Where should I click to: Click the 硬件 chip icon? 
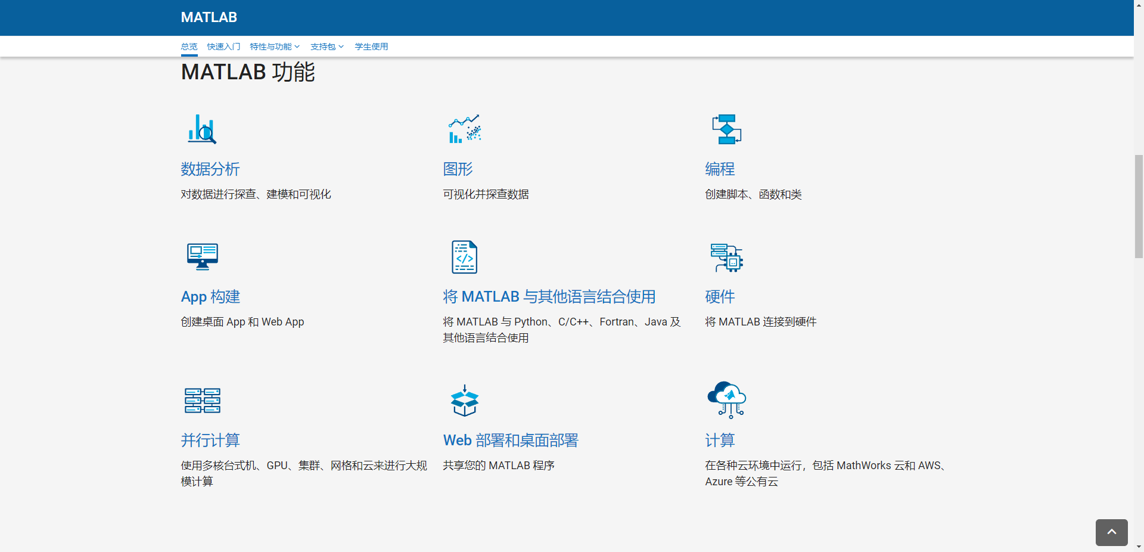726,257
